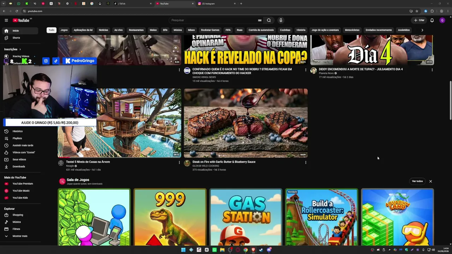Switch to the Instagram browser tab

[x=216, y=4]
